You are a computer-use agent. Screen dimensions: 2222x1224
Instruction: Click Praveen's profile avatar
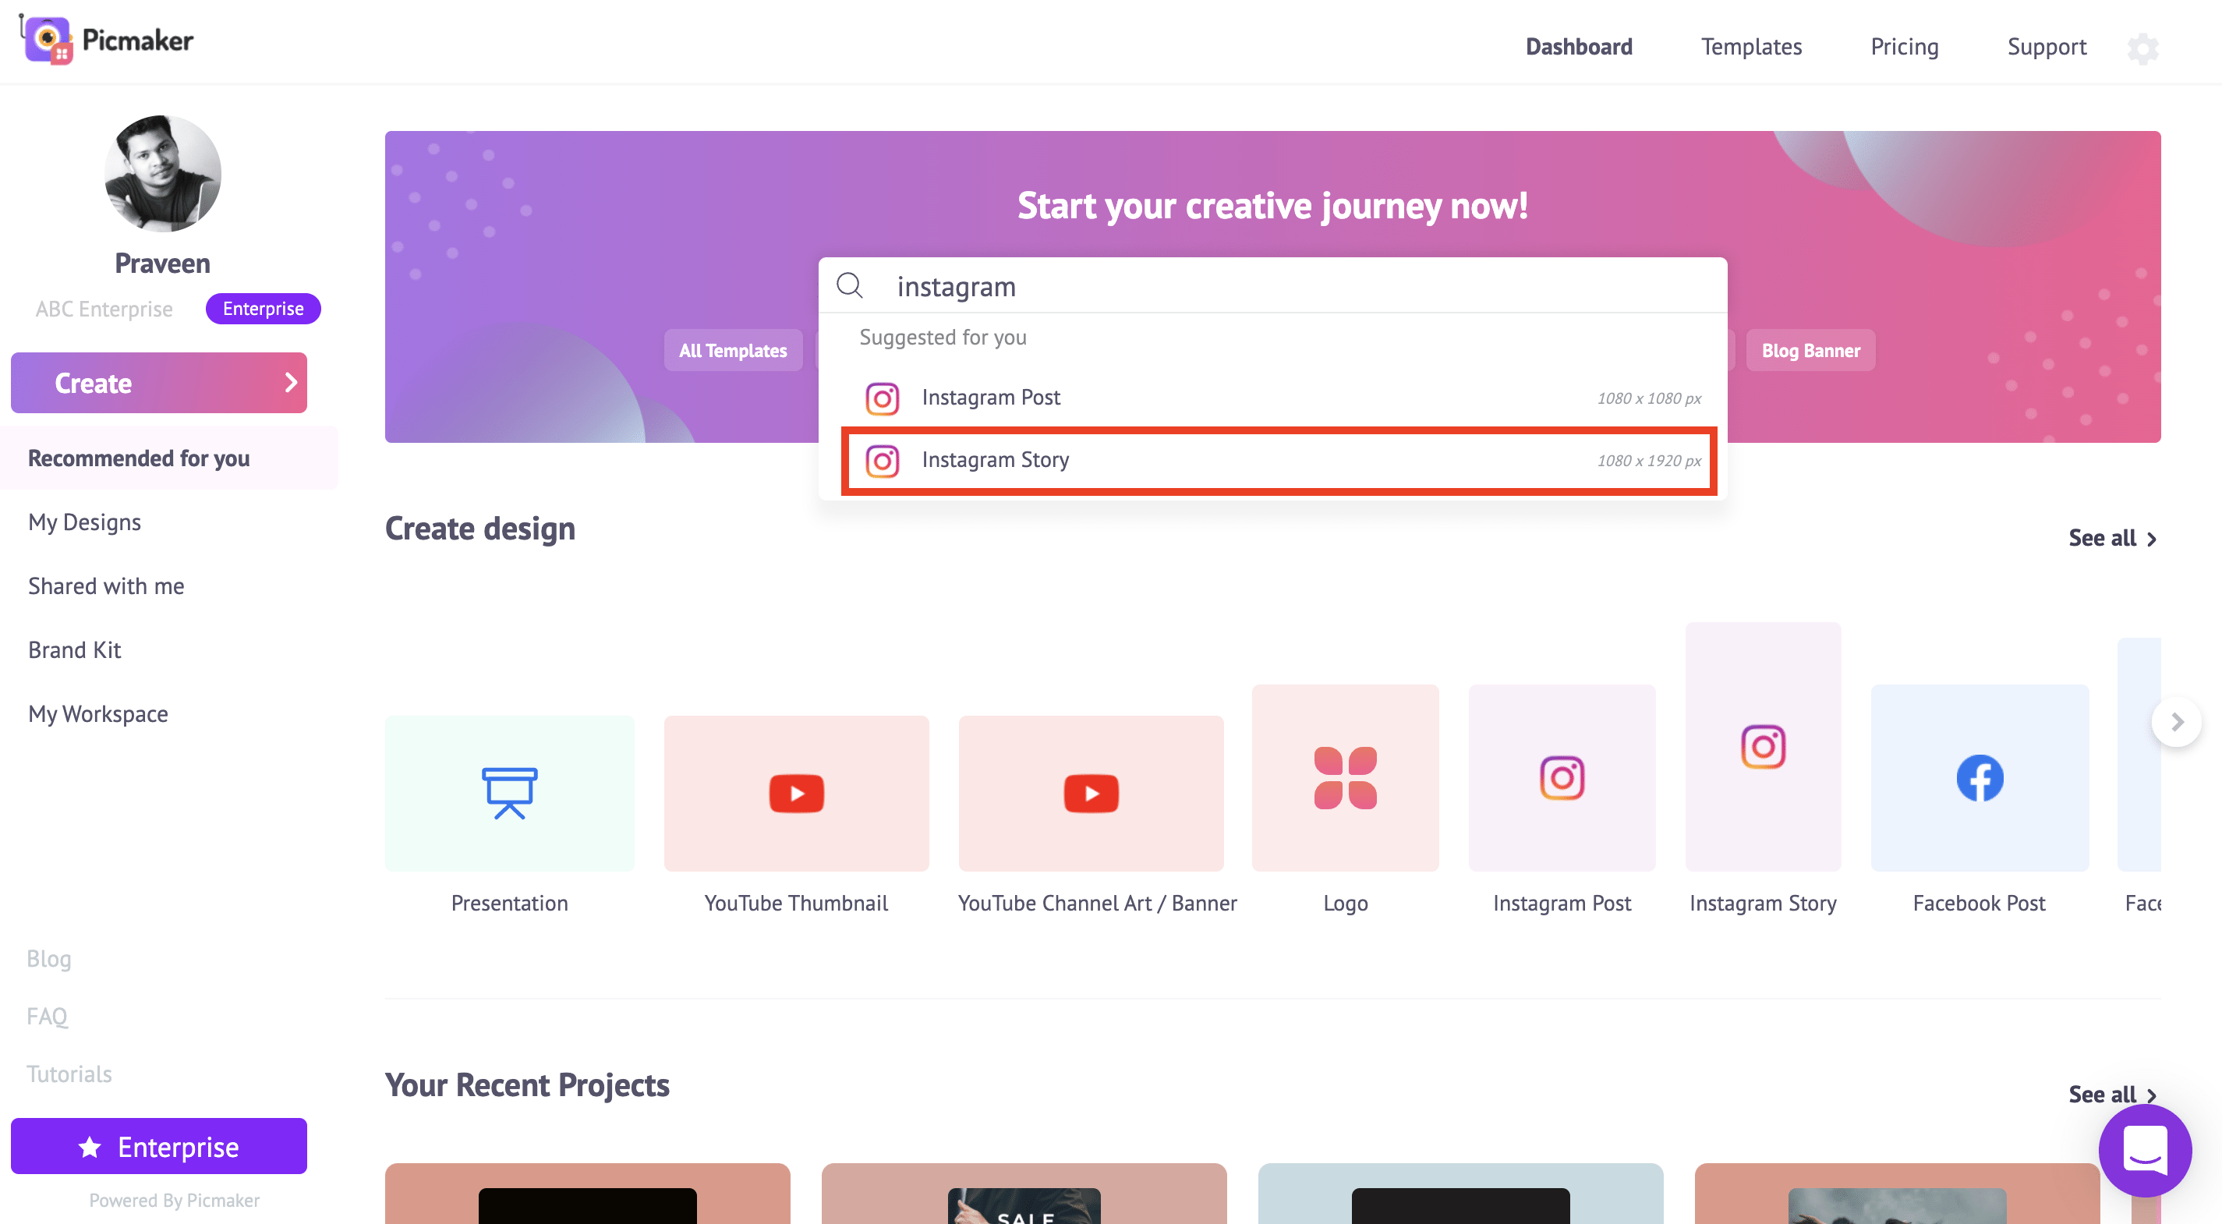162,173
